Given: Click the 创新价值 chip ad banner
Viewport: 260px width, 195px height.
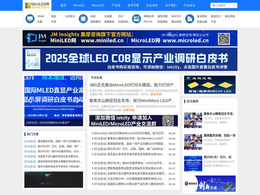Looking at the screenshot, I should pyautogui.click(x=210, y=183).
